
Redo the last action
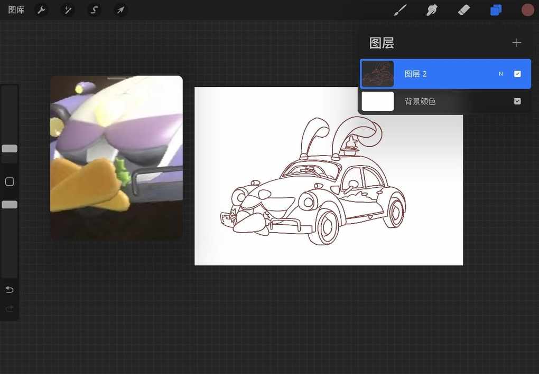pyautogui.click(x=10, y=309)
